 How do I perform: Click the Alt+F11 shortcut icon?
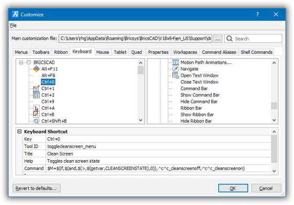click(x=36, y=69)
